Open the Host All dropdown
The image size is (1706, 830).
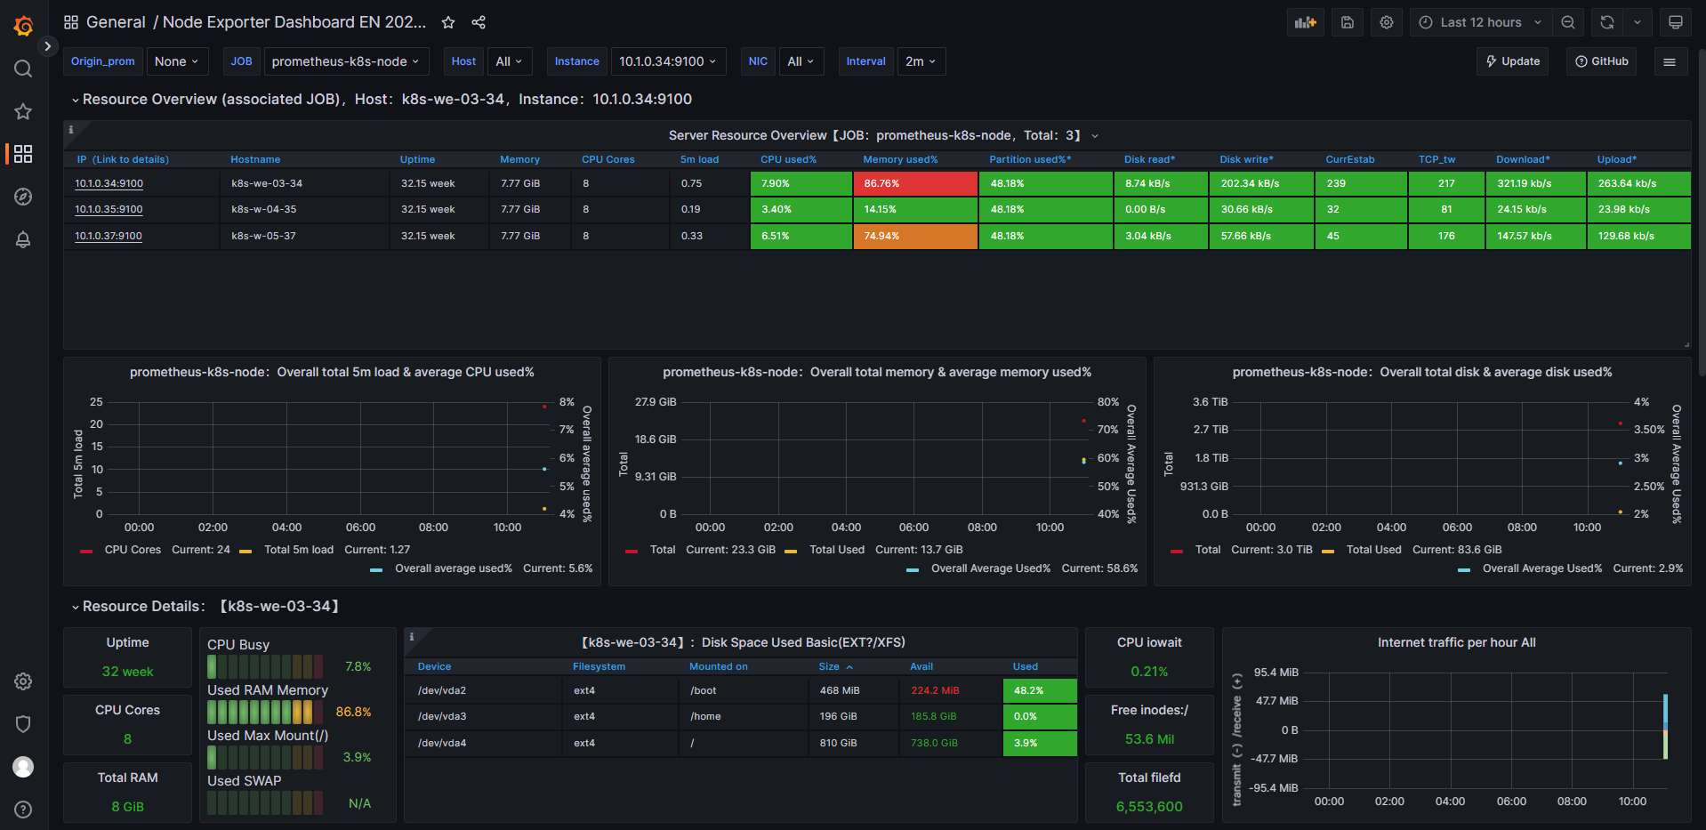click(x=510, y=61)
